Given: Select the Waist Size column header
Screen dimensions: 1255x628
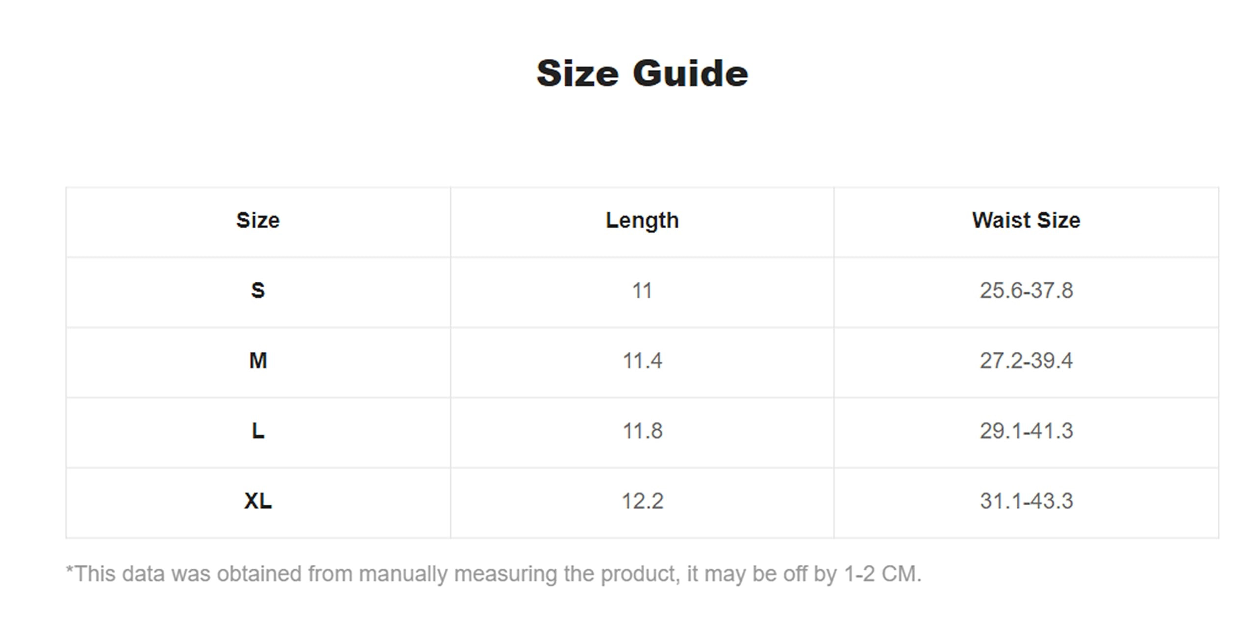Looking at the screenshot, I should tap(1026, 220).
